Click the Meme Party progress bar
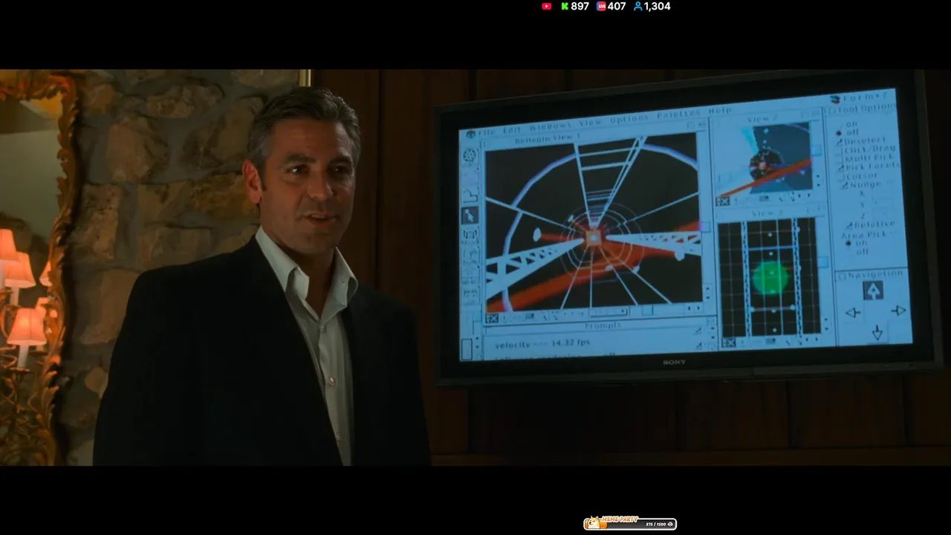 [x=630, y=524]
